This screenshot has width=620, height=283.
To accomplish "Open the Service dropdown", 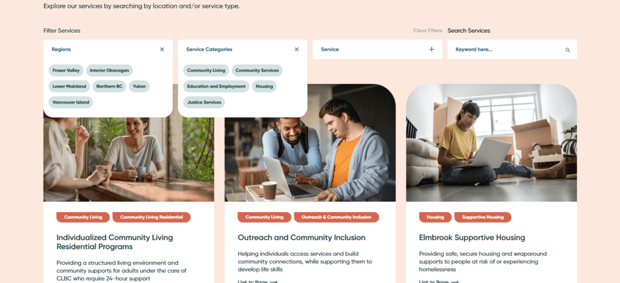I will pyautogui.click(x=377, y=50).
